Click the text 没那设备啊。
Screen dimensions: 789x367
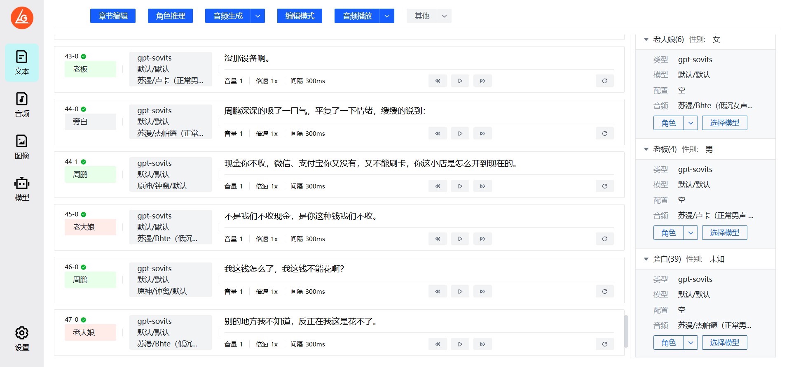coord(247,58)
